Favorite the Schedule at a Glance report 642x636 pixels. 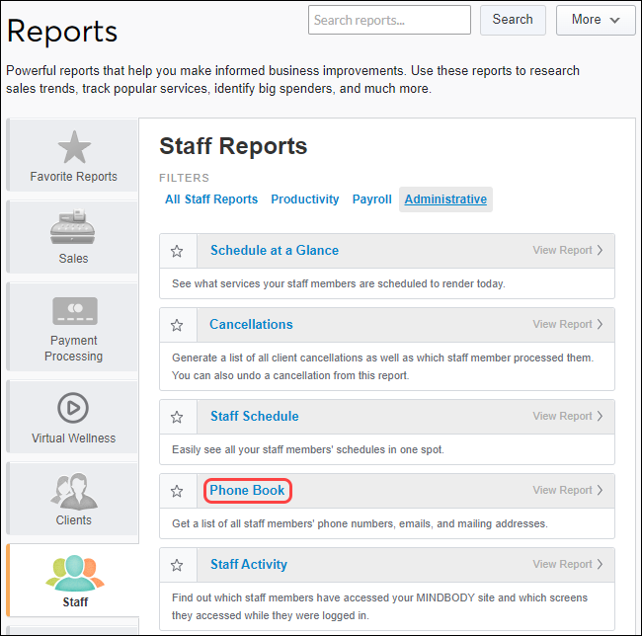coord(178,251)
